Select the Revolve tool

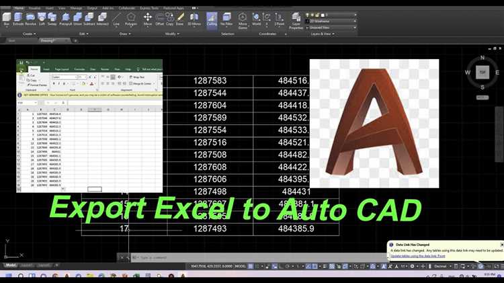coord(30,19)
